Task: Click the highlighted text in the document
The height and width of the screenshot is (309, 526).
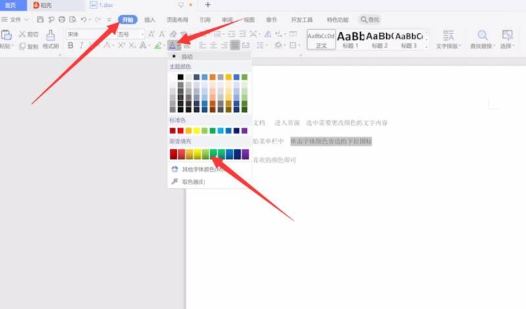Action: (331, 141)
